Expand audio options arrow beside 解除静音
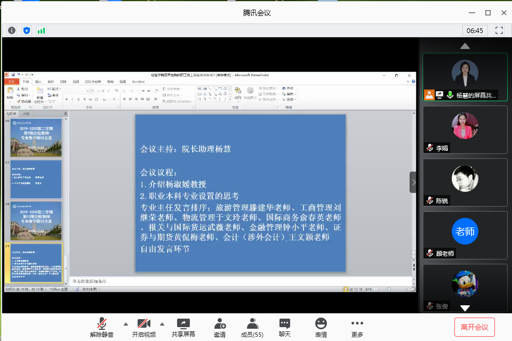The image size is (512, 341). pos(126,323)
